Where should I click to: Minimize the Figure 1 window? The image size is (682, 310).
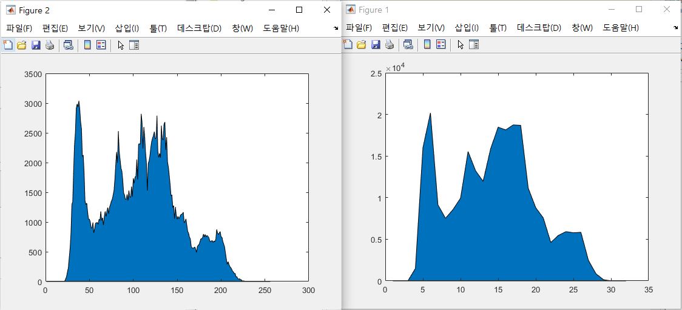(611, 10)
